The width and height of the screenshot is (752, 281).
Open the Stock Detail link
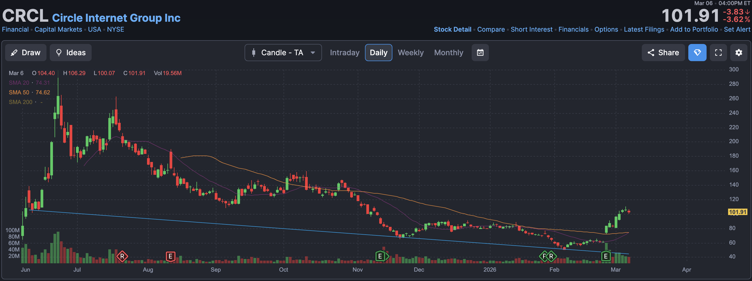[x=453, y=29]
